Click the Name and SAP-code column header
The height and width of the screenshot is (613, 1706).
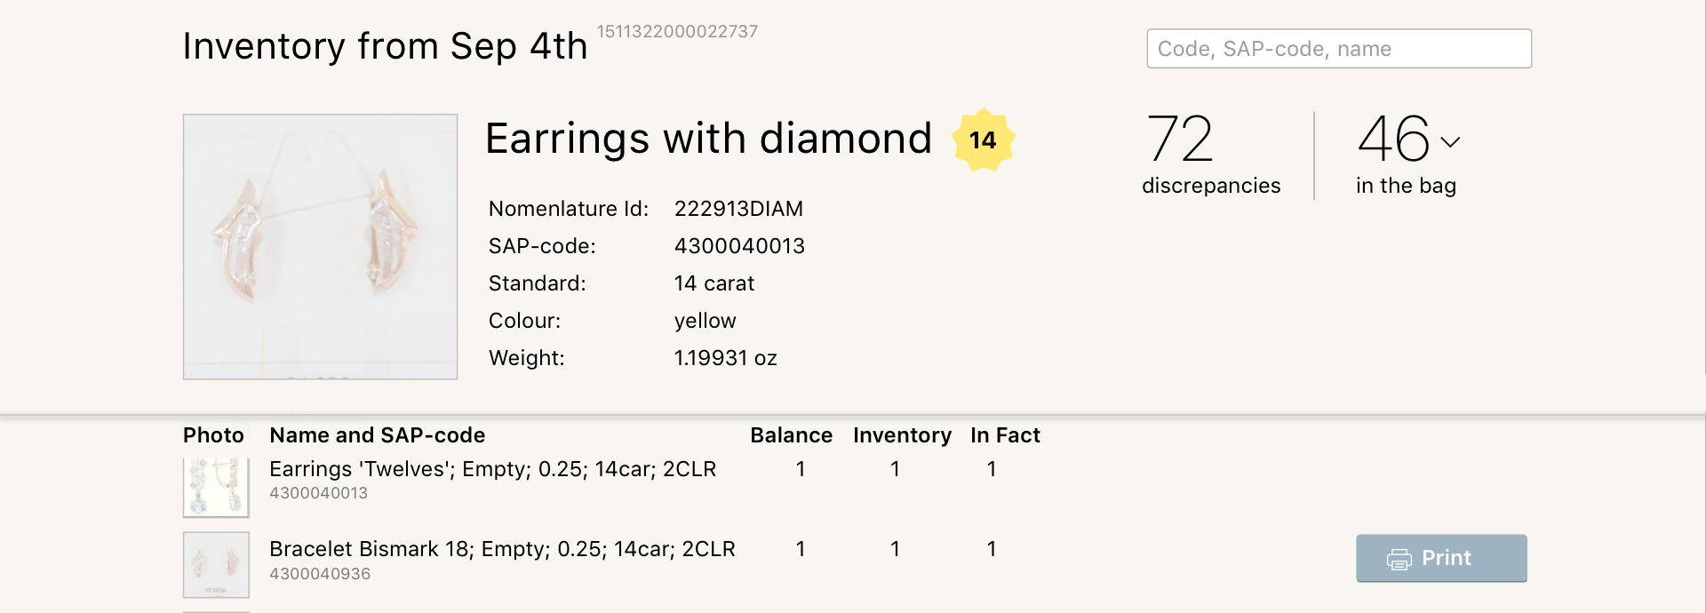pos(377,435)
